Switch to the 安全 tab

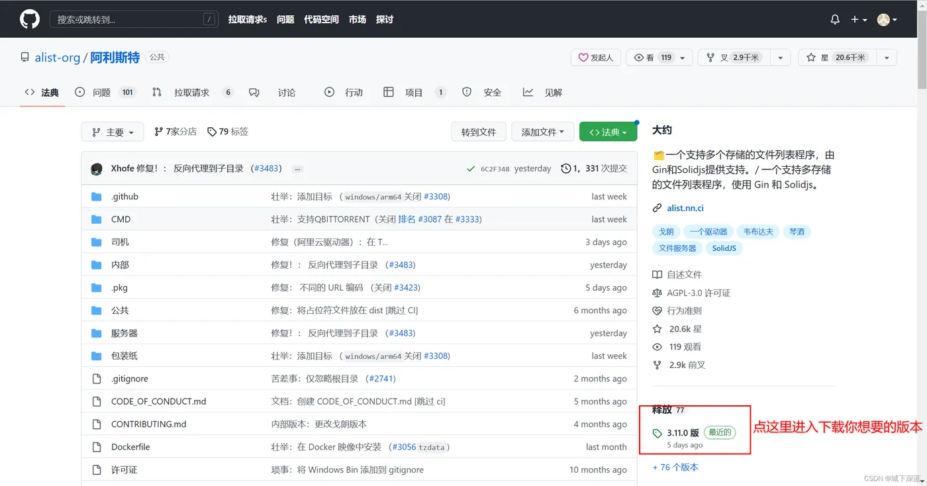pos(482,92)
